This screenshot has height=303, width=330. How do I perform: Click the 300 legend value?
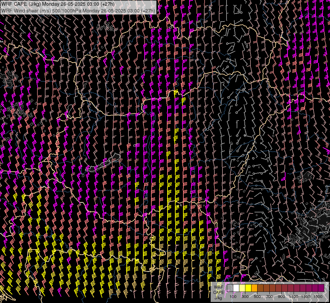point(245,297)
